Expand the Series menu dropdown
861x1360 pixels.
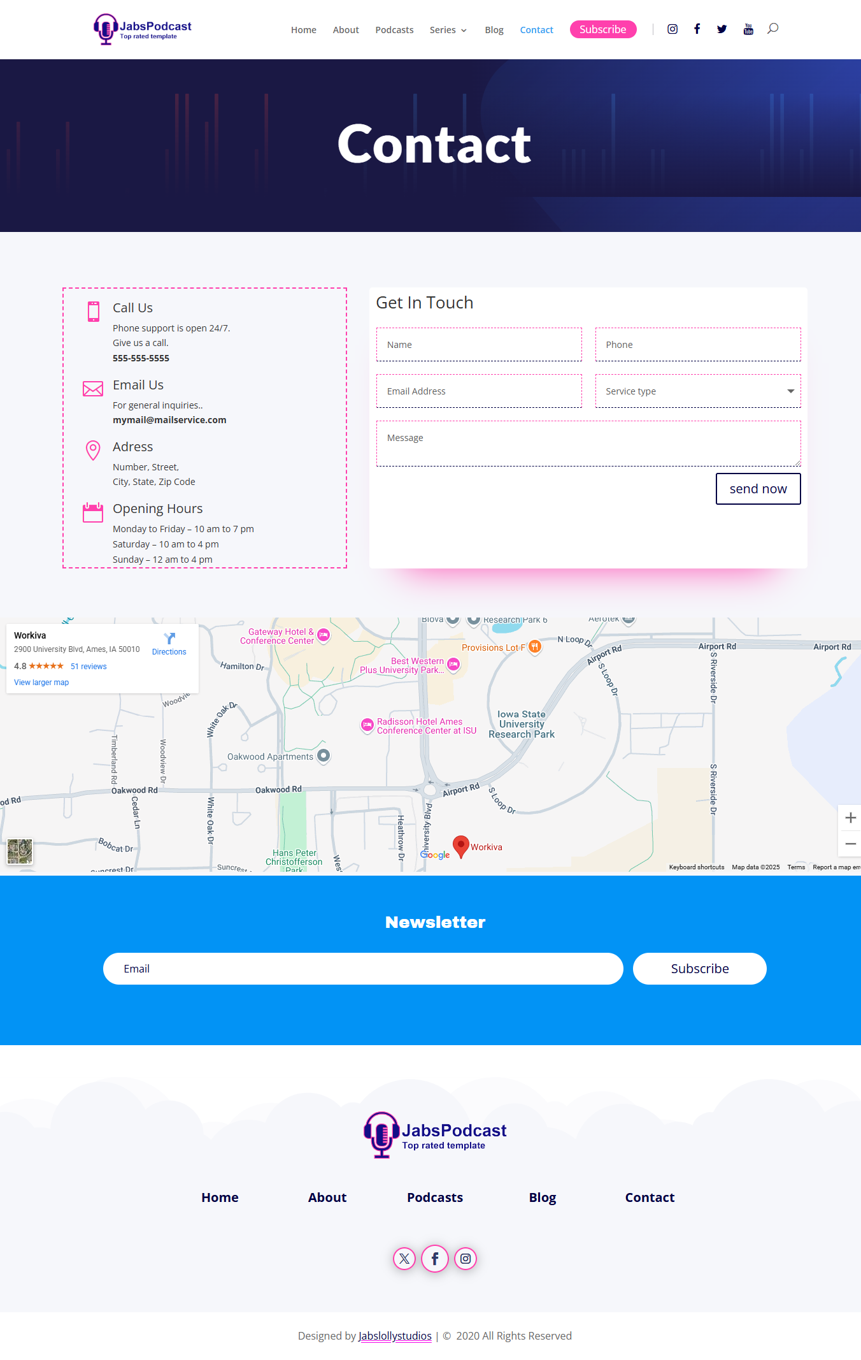click(x=448, y=30)
